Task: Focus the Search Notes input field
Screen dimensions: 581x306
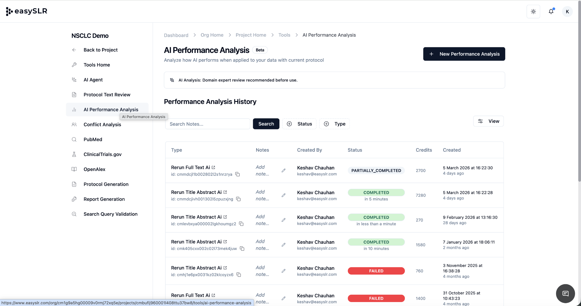Action: point(207,124)
